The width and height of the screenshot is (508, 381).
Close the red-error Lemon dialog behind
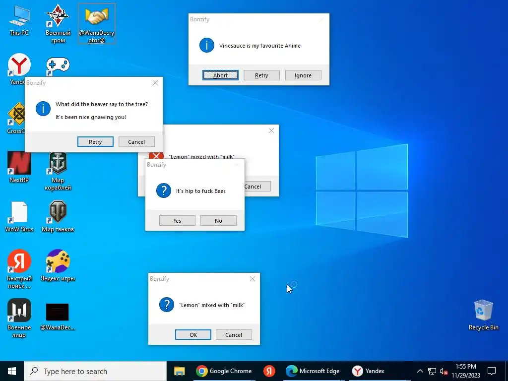[271, 130]
